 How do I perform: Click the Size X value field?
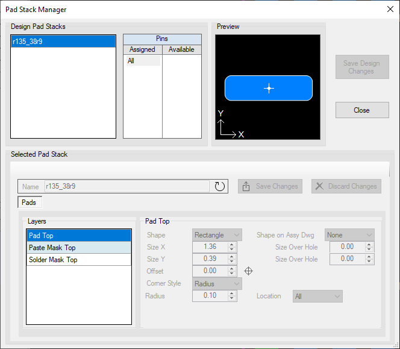pos(210,247)
